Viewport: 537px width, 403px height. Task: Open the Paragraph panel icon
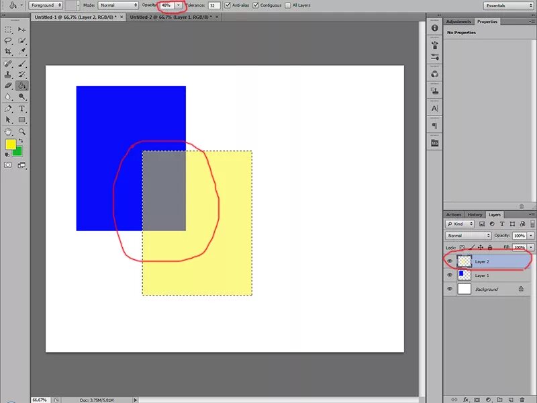point(434,126)
